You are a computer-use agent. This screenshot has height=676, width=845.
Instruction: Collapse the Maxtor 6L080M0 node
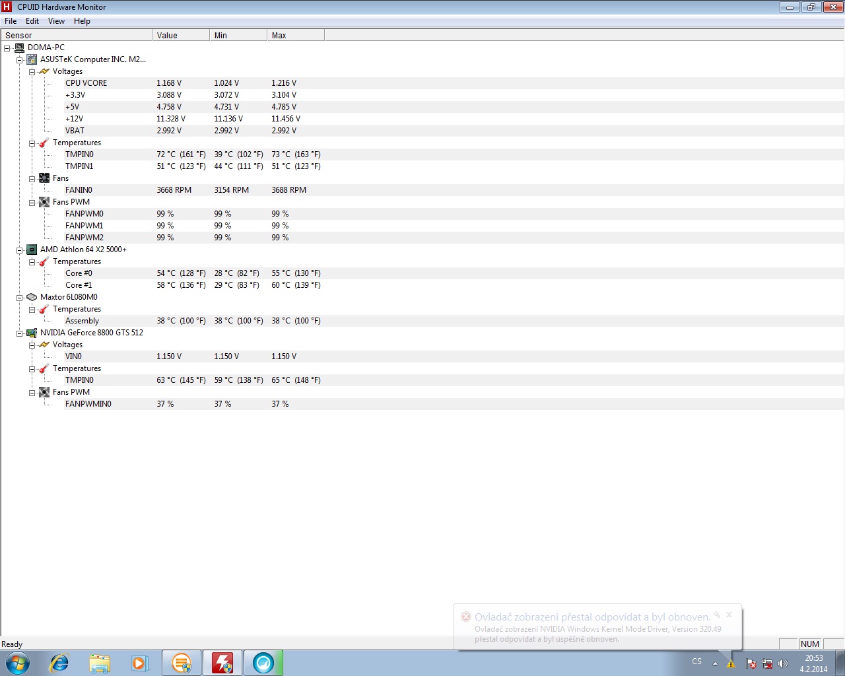point(20,298)
